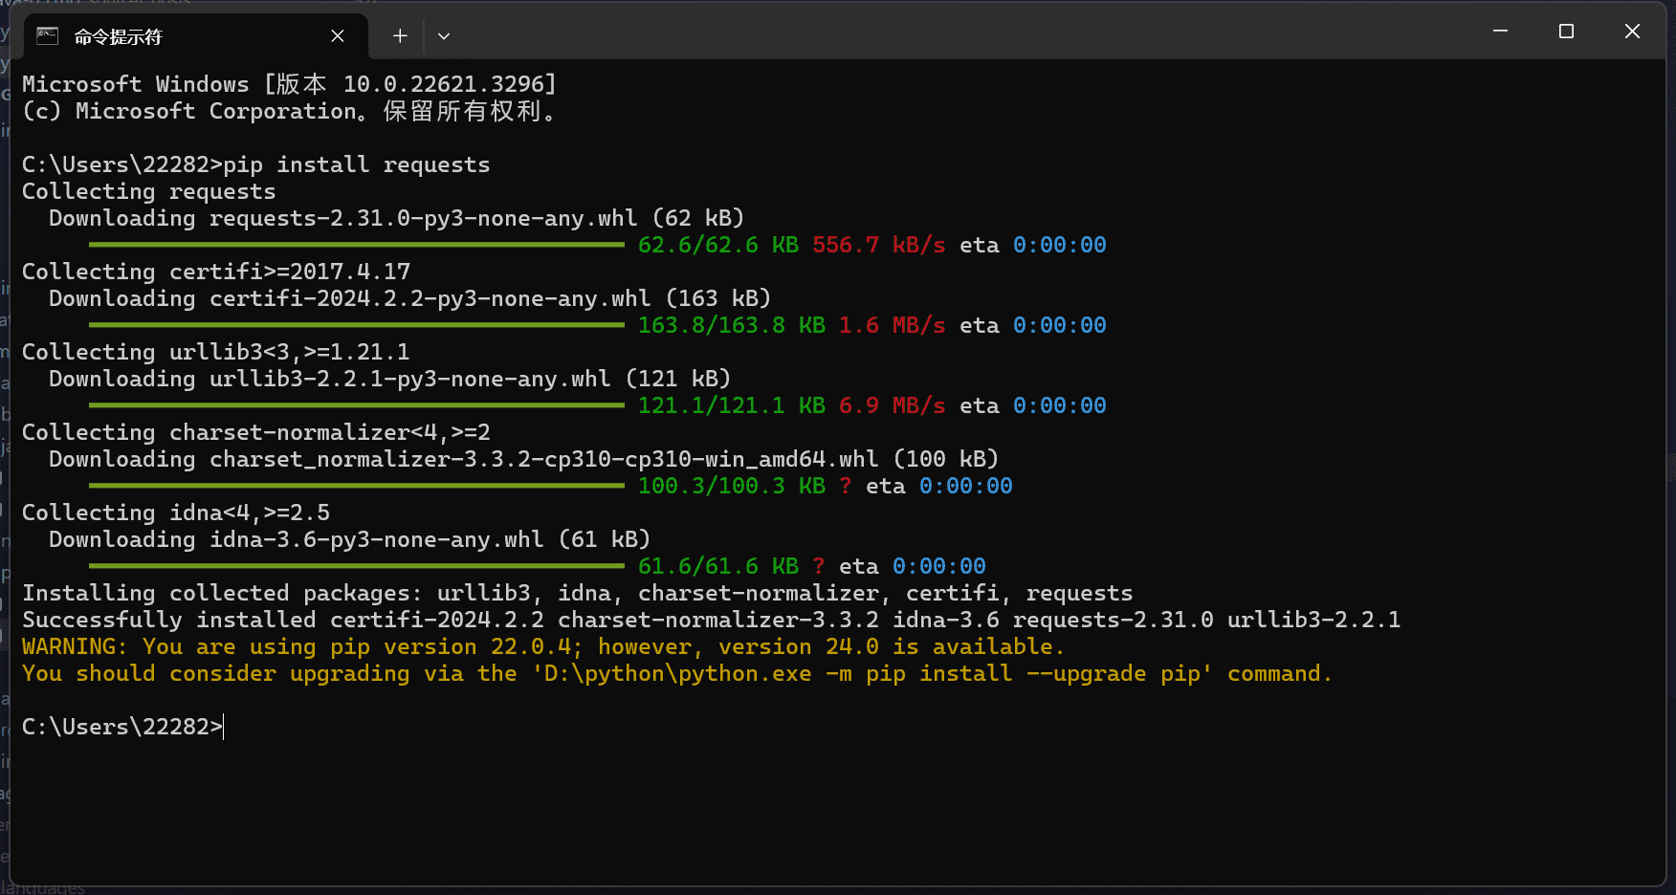This screenshot has height=895, width=1676.
Task: Click the 'Microsoft Windows [版本 10.0.22621.3296]' line
Action: coord(290,84)
